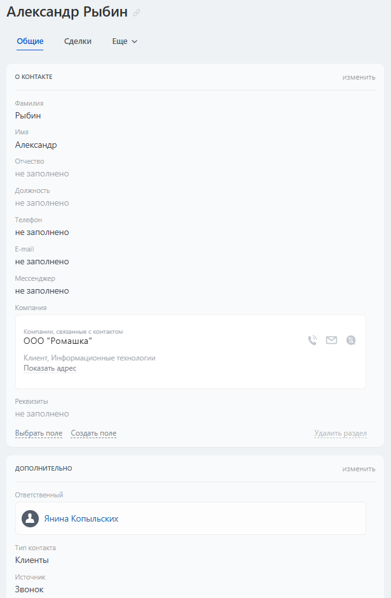Switch to the Сделки tab
Image resolution: width=391 pixels, height=598 pixels.
pyautogui.click(x=78, y=41)
